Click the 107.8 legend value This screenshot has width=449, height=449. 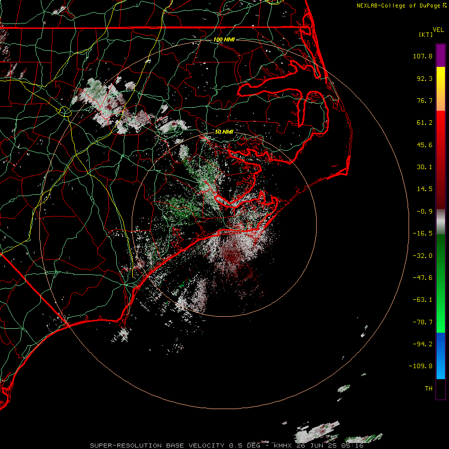423,56
